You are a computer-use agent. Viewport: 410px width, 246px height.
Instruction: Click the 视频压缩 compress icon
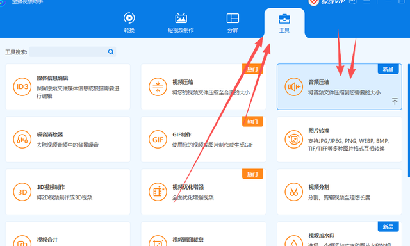tap(158, 86)
